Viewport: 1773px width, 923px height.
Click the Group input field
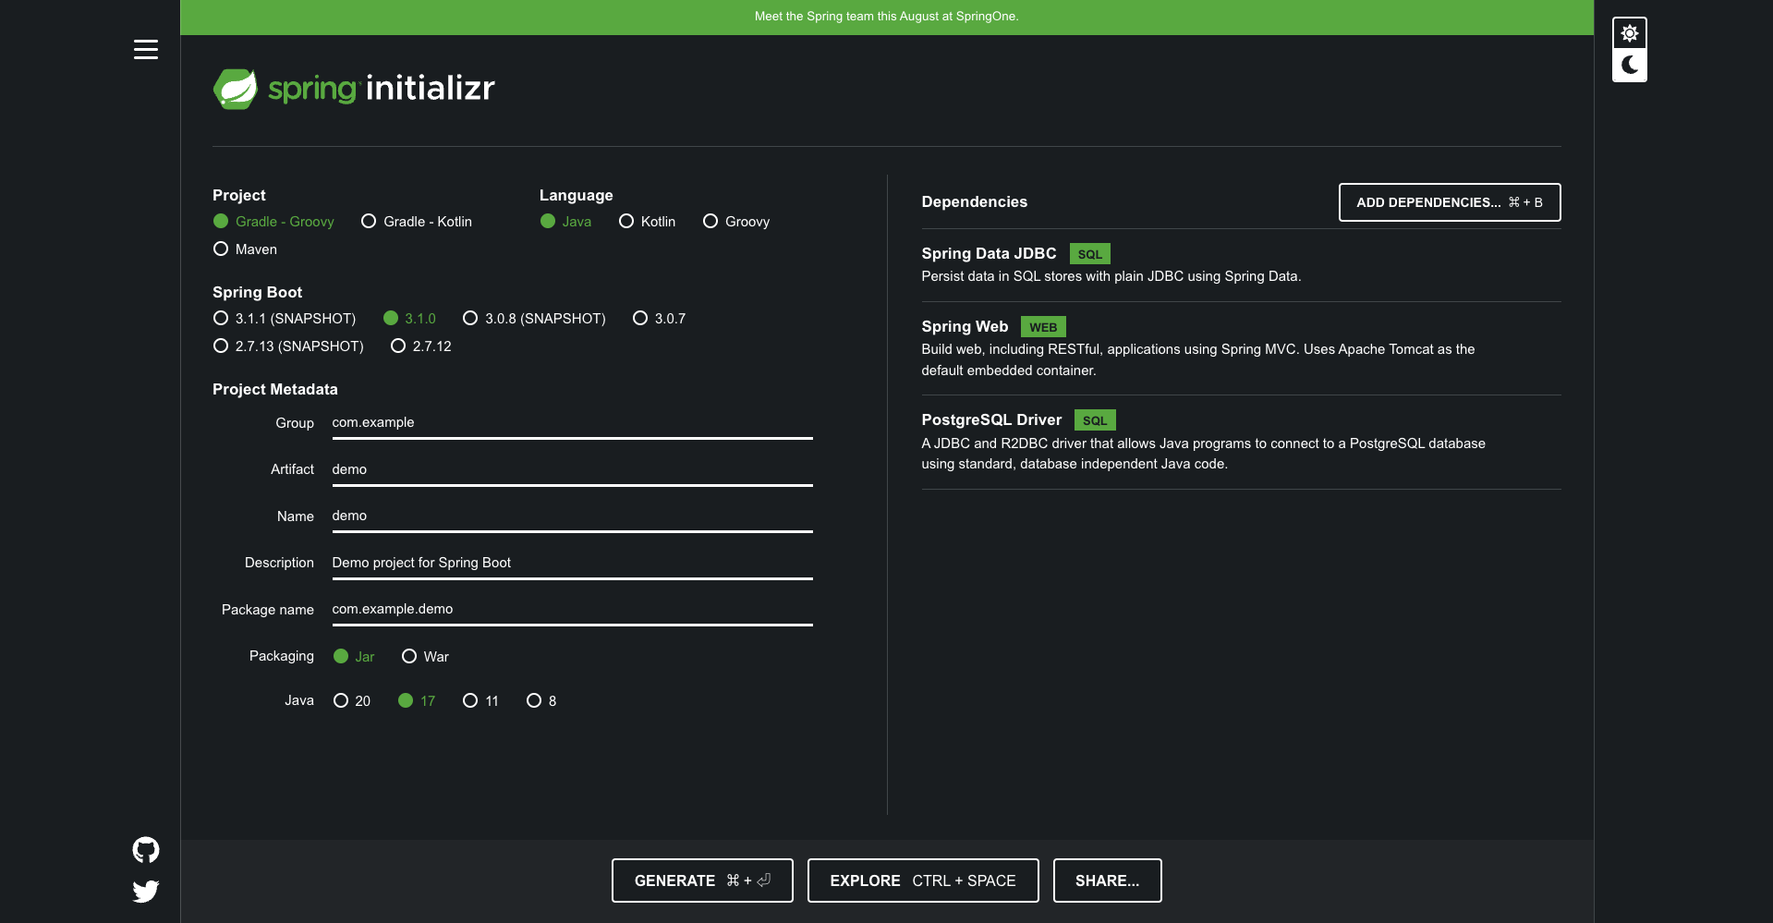572,423
